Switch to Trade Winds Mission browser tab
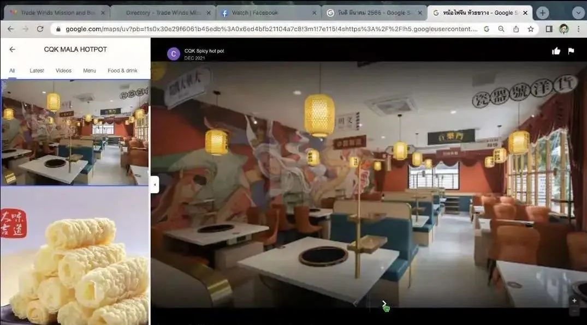587x325 pixels. 56,13
